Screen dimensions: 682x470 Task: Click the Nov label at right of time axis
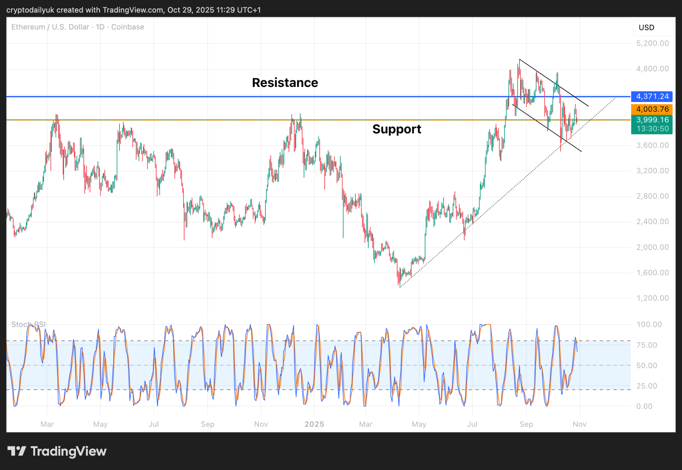coord(579,424)
